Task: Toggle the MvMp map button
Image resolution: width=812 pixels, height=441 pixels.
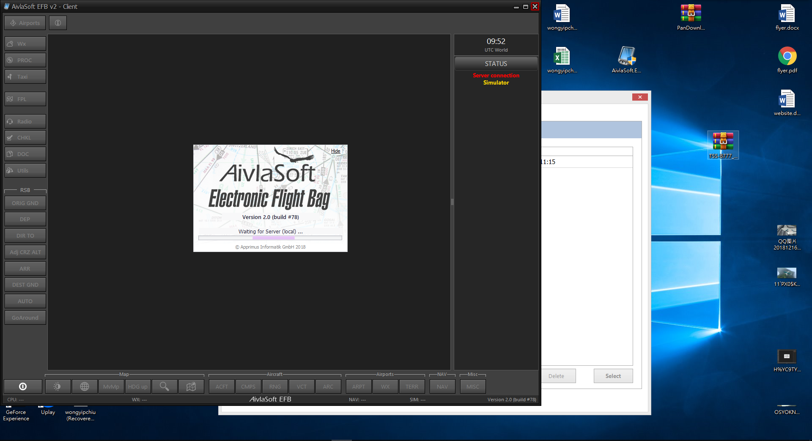Action: coord(111,386)
